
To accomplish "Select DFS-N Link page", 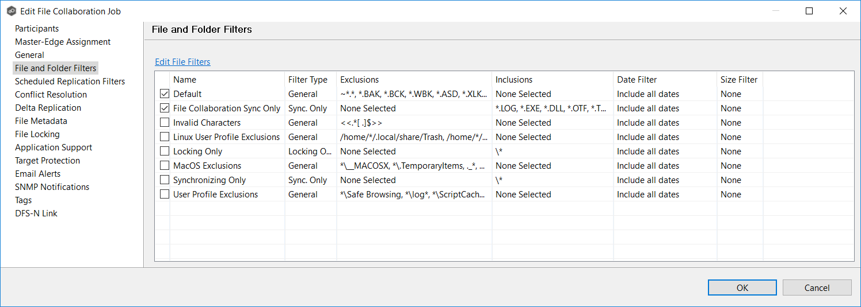I will point(36,213).
